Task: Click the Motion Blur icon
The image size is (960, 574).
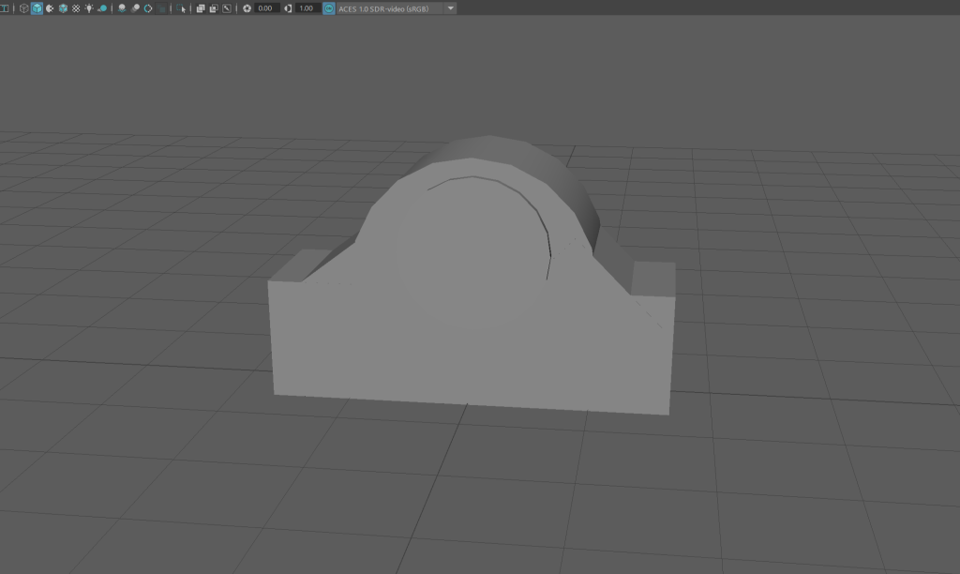Action: (x=135, y=8)
